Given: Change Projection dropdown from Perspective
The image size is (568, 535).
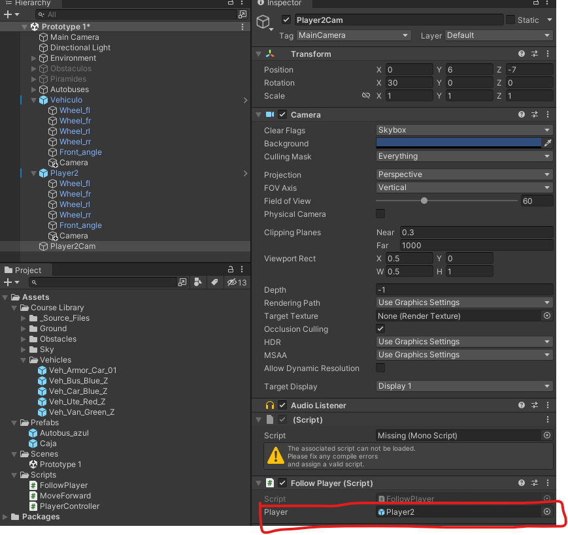Looking at the screenshot, I should 464,174.
